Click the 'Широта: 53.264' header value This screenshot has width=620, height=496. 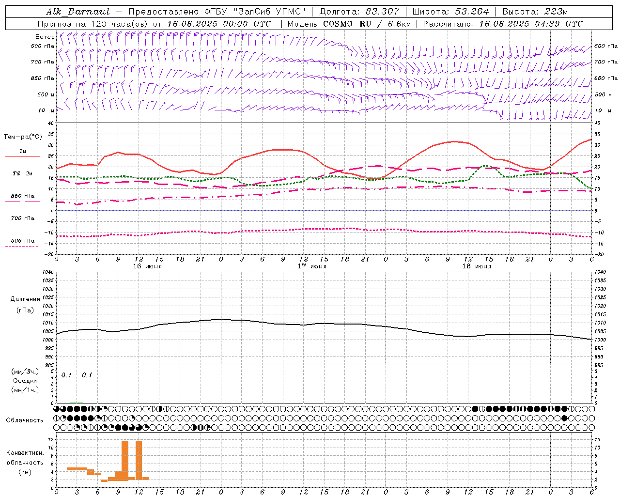[451, 12]
